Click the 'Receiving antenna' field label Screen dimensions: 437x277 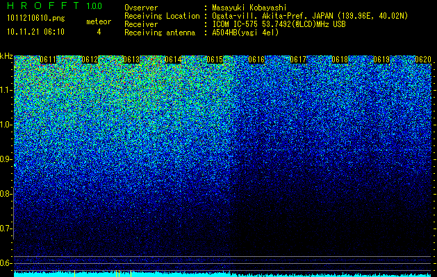[160, 33]
